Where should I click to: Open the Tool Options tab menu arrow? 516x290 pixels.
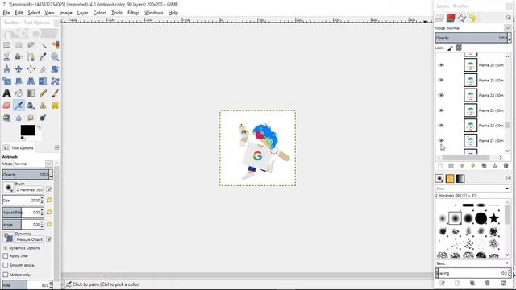tap(57, 147)
